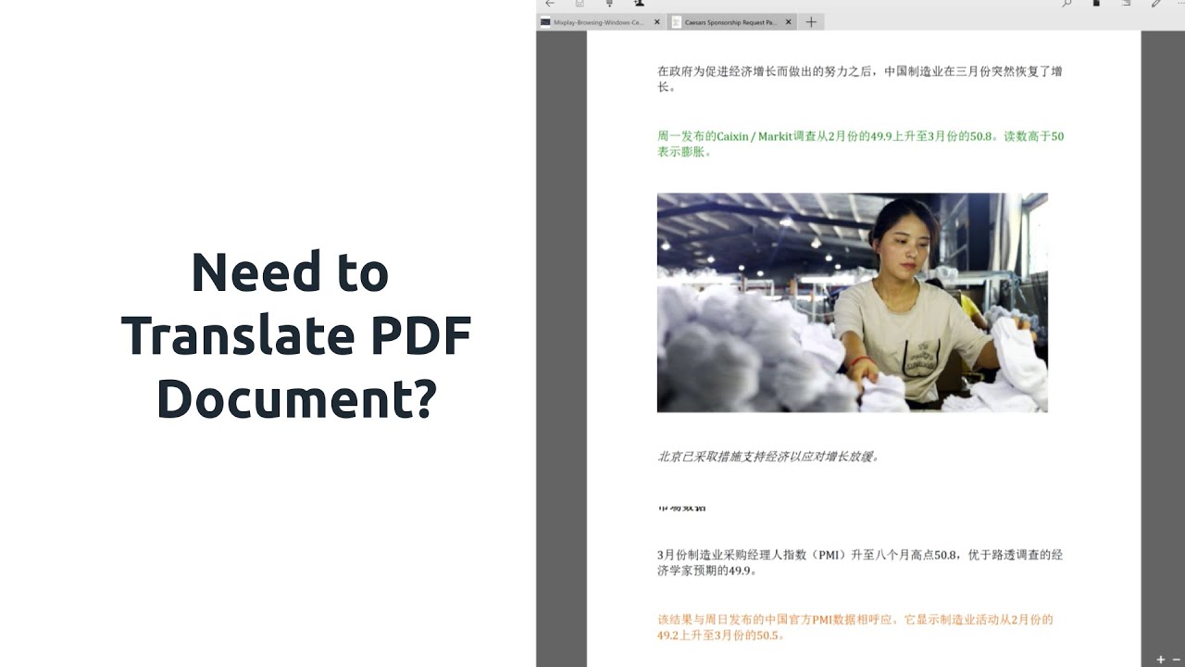Click the back arrow in toolbar
This screenshot has width=1185, height=667.
click(550, 4)
